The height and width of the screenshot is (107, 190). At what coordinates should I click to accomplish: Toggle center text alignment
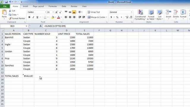click(x=70, y=17)
